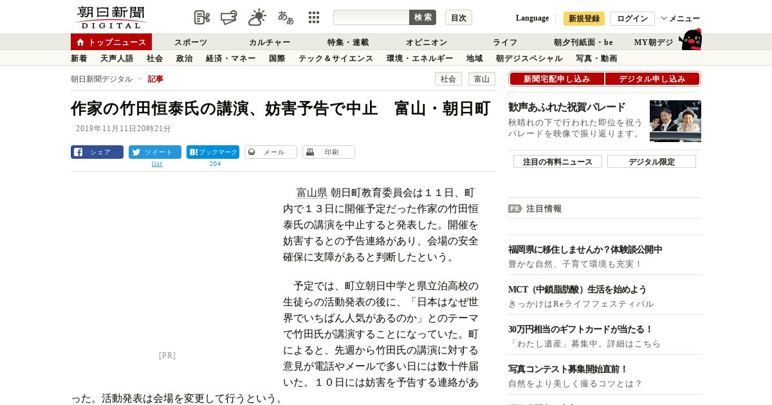Click the search input field
The image size is (772, 405).
click(x=371, y=17)
